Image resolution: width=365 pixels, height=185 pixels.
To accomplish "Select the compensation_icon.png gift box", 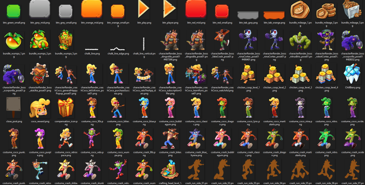I will coord(66,107).
